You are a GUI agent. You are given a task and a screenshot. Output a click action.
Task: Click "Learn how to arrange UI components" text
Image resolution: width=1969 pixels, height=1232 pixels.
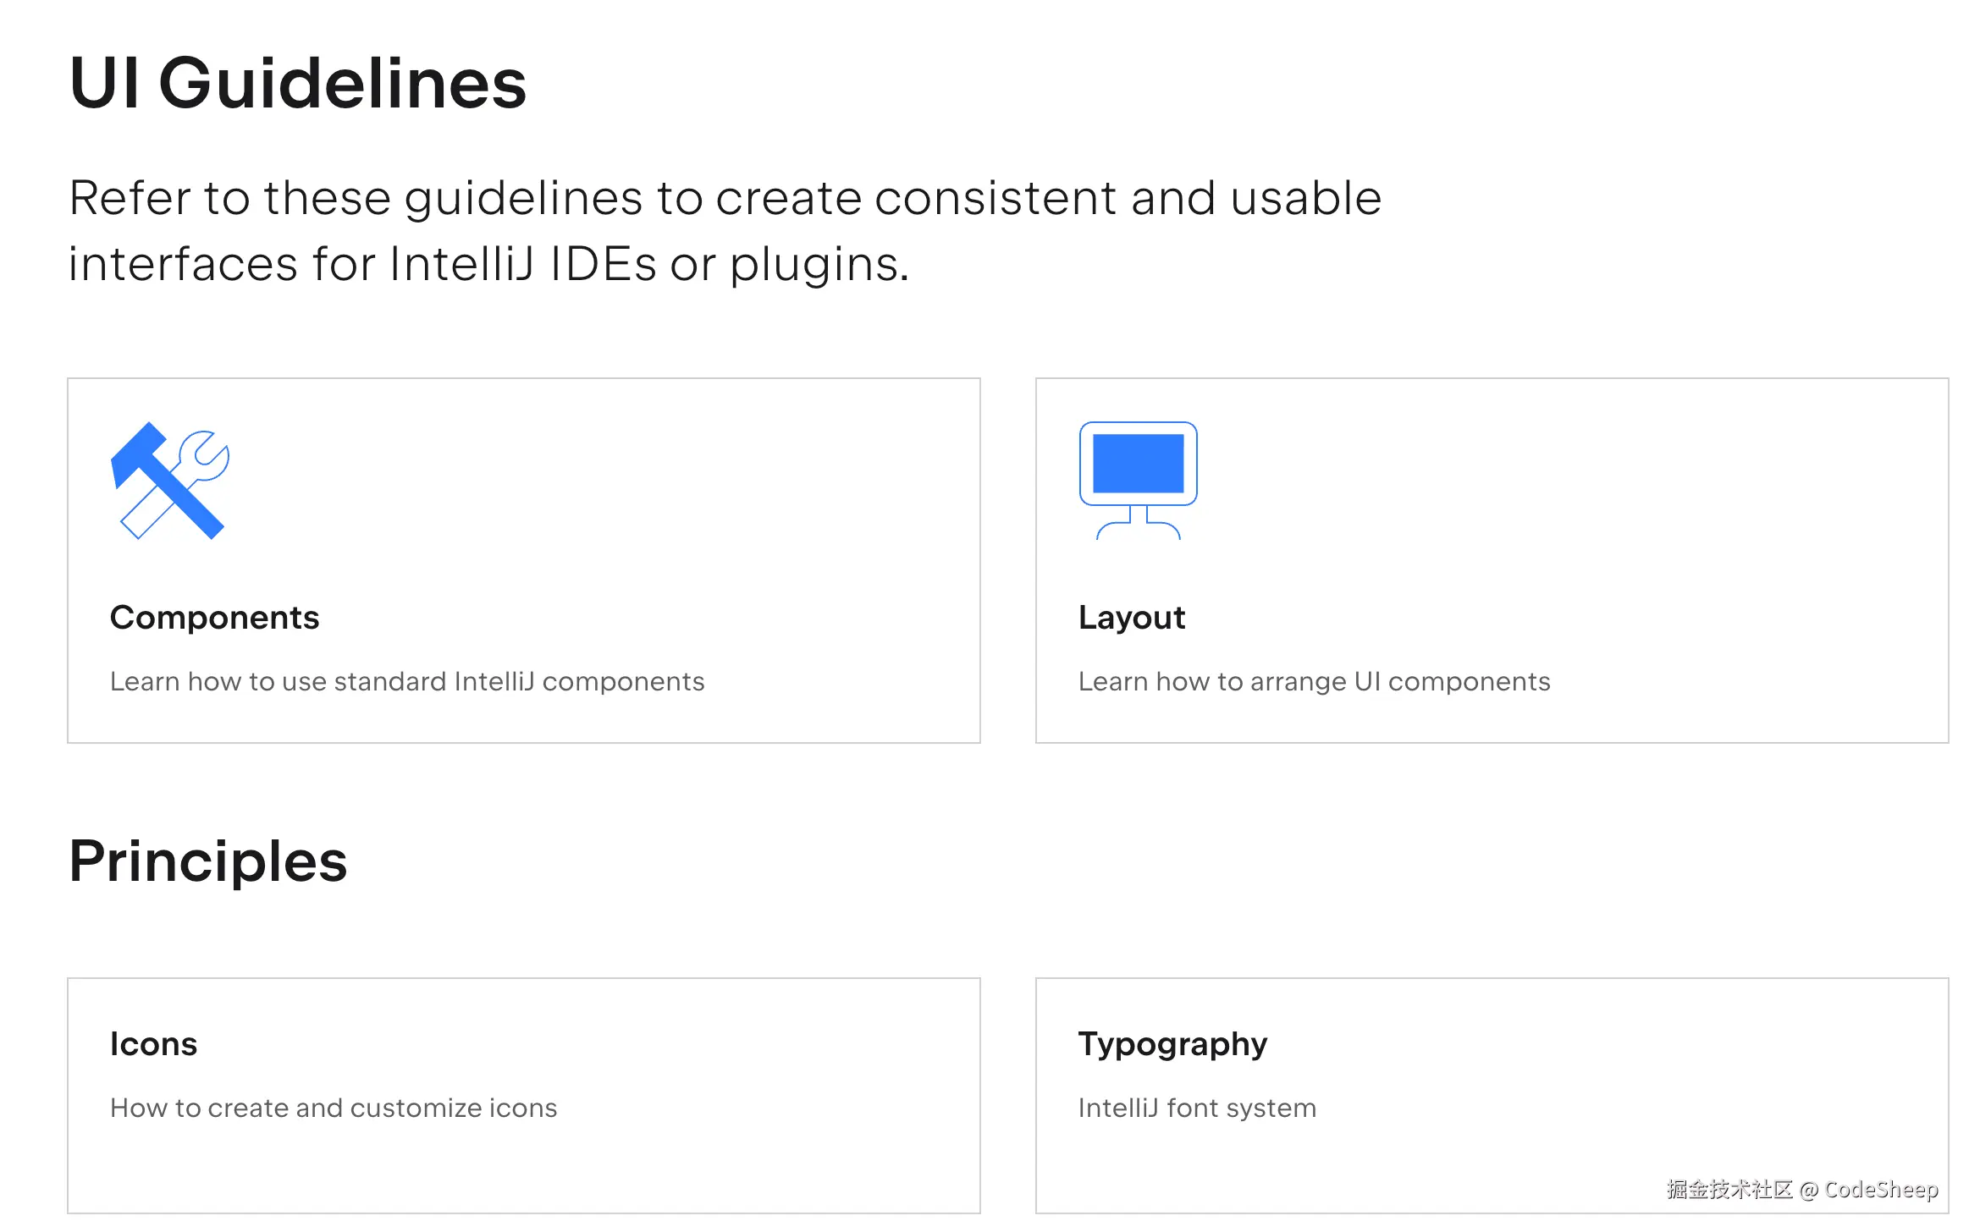pyautogui.click(x=1315, y=682)
